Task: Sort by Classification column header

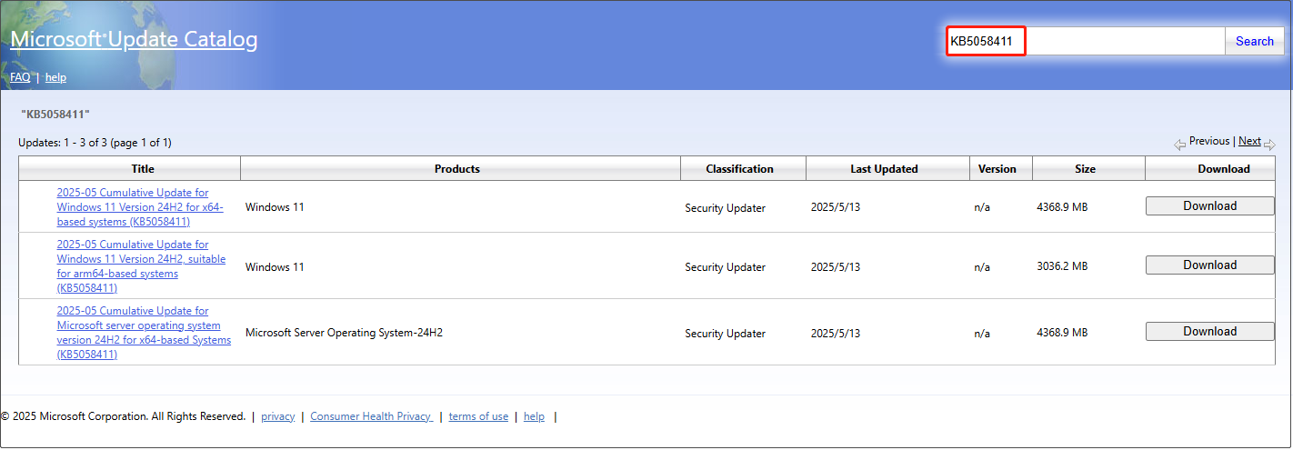Action: (x=739, y=168)
